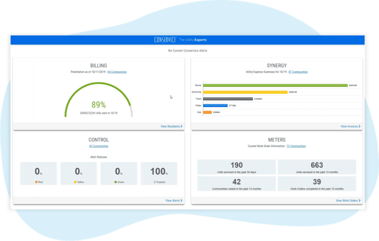The width and height of the screenshot is (379, 241).
Task: Open the 94 Communities billing link
Action: point(117,72)
